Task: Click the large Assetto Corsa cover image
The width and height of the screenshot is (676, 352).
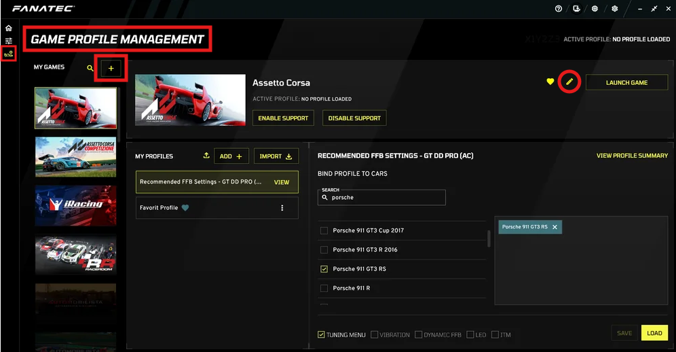Action: coord(190,100)
